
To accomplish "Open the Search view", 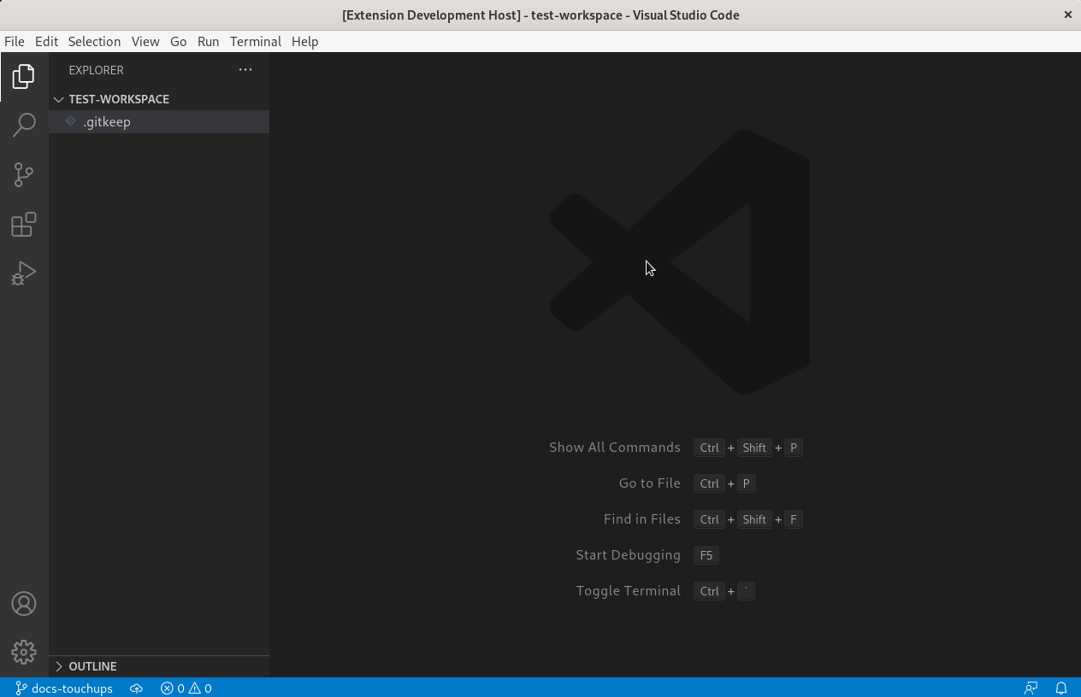I will tap(23, 125).
